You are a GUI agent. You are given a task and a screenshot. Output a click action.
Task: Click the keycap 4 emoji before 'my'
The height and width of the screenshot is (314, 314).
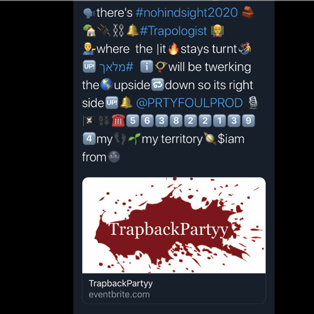point(89,139)
